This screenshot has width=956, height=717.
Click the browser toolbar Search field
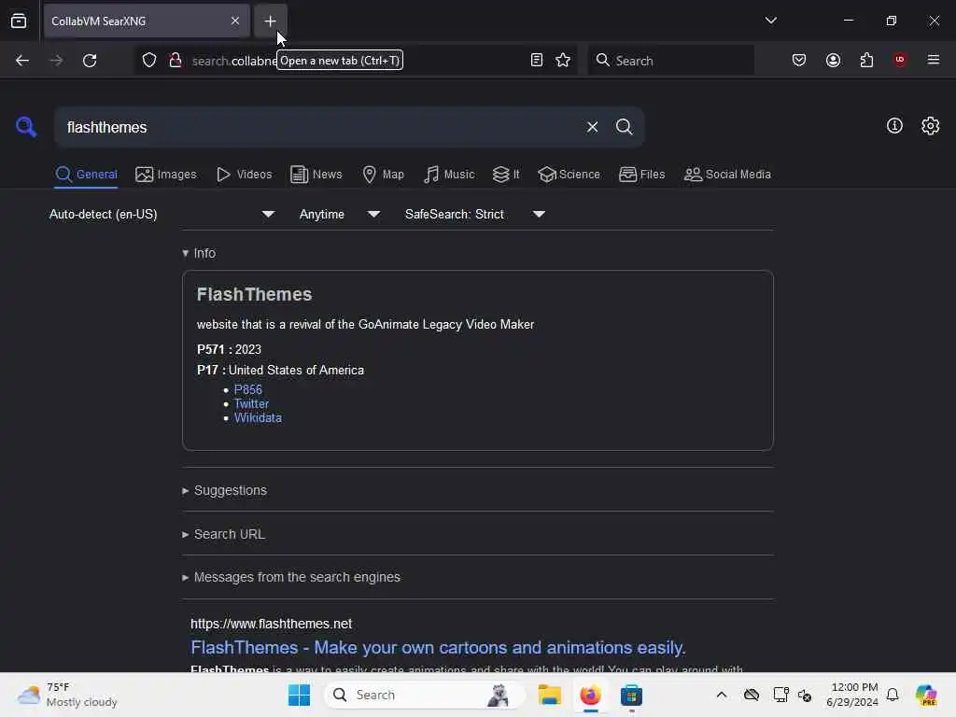click(670, 61)
